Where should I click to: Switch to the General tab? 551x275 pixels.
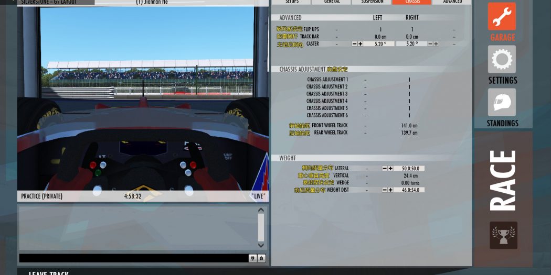coord(332,2)
